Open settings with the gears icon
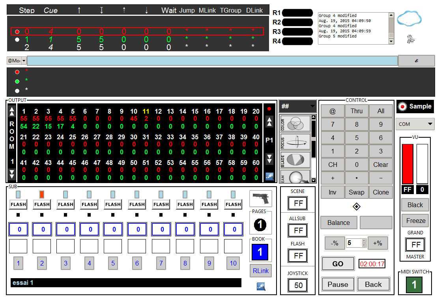The width and height of the screenshot is (443, 305). click(411, 39)
